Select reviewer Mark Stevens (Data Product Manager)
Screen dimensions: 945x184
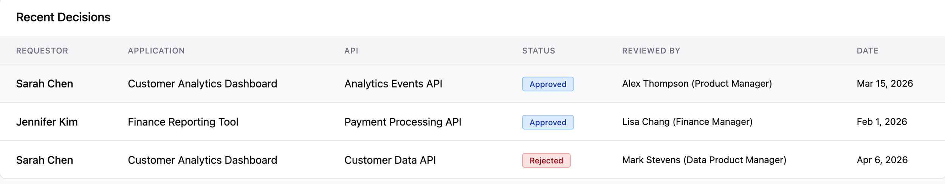(704, 160)
